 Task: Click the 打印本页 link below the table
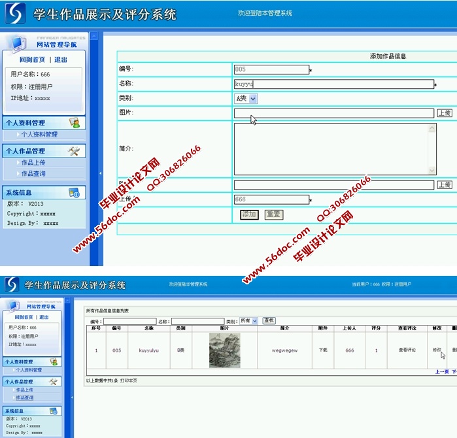(129, 380)
